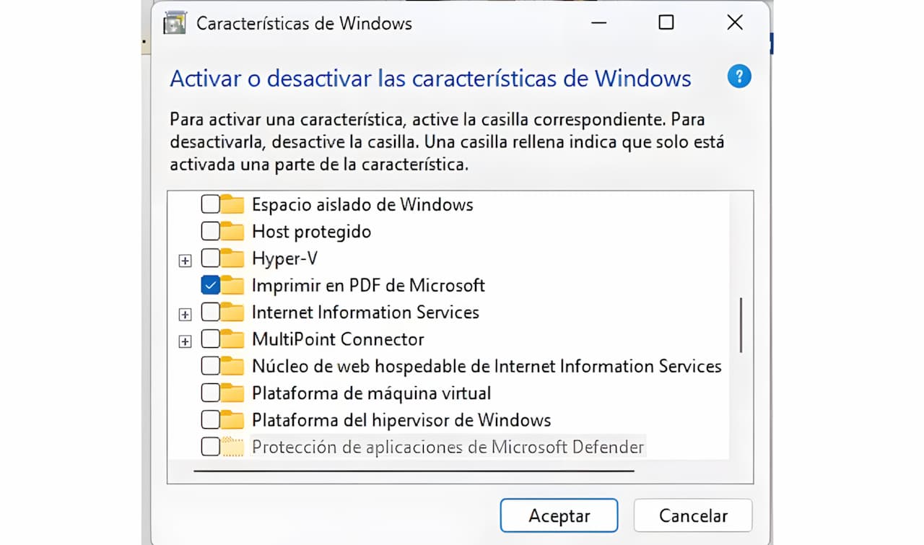Check Plataforma del hipervisor de Windows
This screenshot has width=924, height=545.
[x=210, y=420]
